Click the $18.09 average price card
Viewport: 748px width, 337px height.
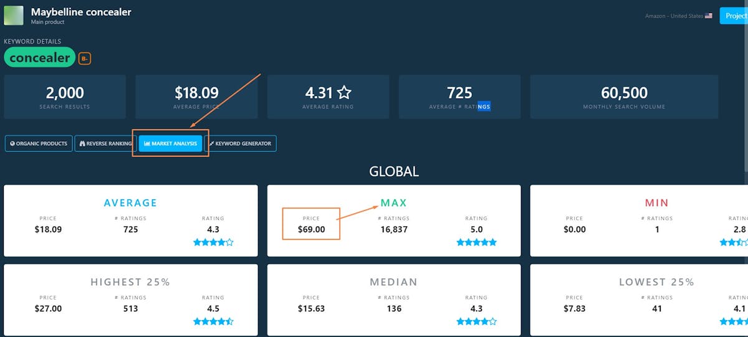coord(196,97)
